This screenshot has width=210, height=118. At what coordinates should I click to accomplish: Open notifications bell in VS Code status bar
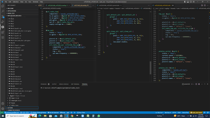208,113
